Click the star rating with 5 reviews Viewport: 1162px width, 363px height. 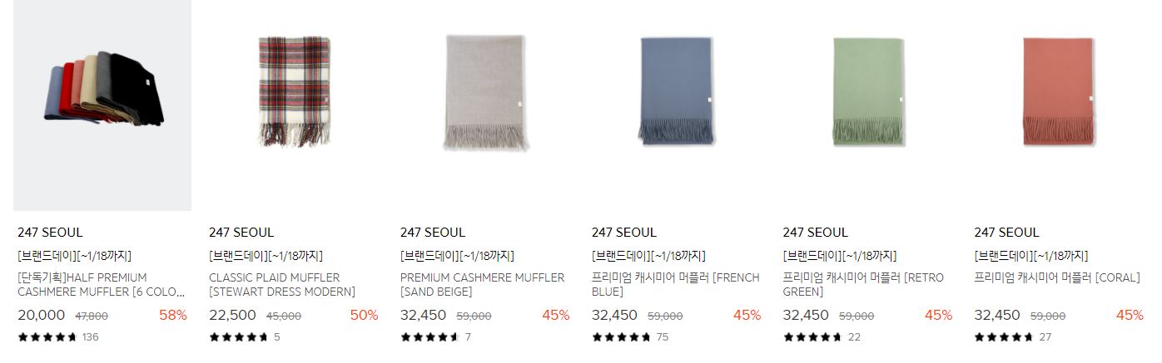[239, 337]
